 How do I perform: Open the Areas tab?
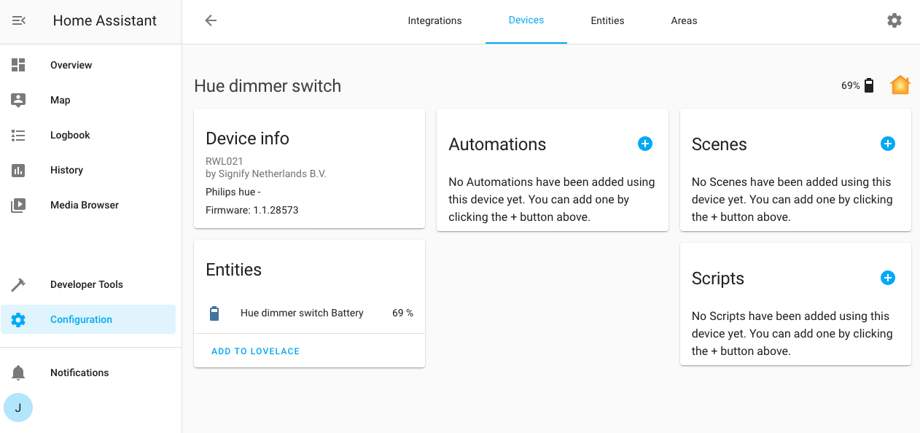684,20
